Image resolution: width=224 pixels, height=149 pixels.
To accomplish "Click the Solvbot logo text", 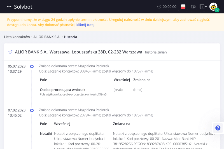I will [24, 7].
